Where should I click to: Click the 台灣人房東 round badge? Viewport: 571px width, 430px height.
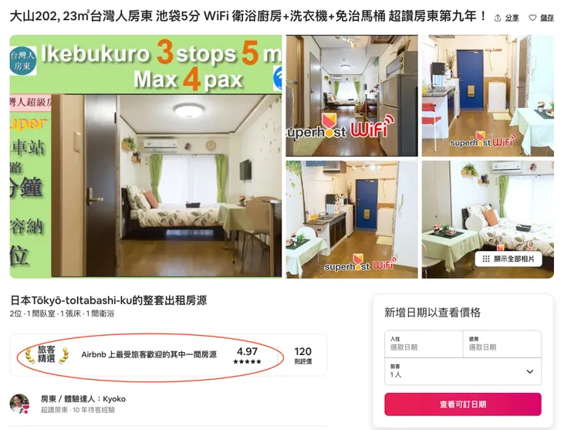coord(23,61)
